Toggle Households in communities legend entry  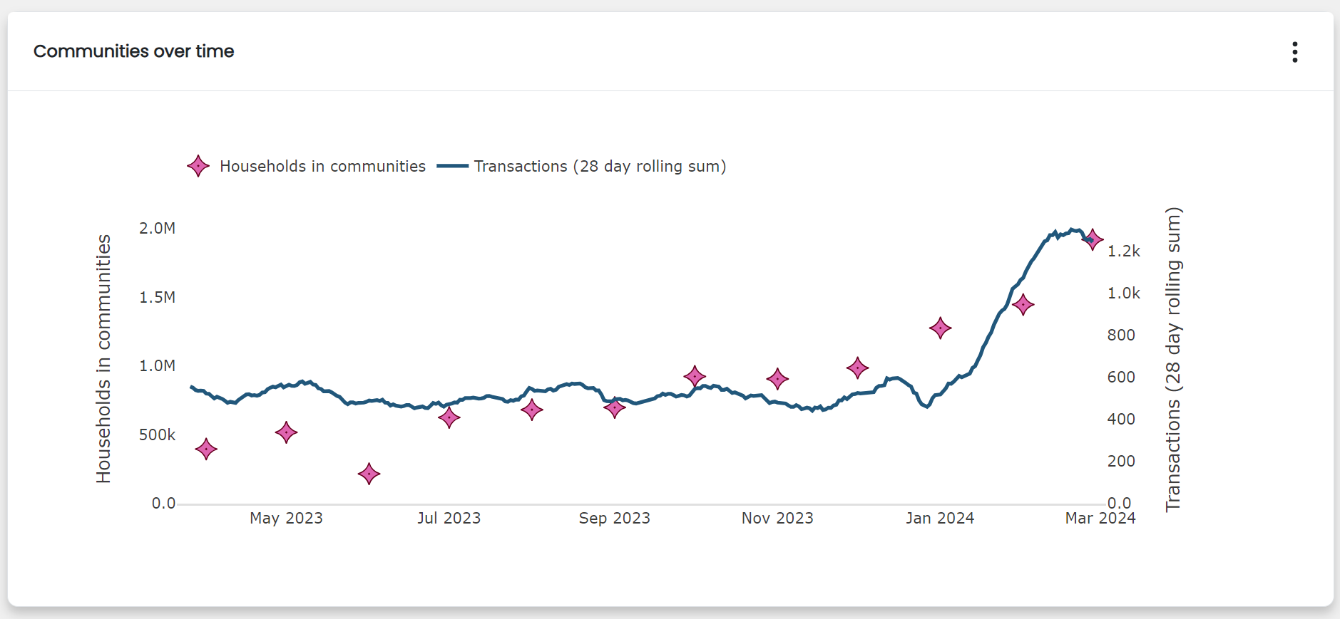pos(322,166)
